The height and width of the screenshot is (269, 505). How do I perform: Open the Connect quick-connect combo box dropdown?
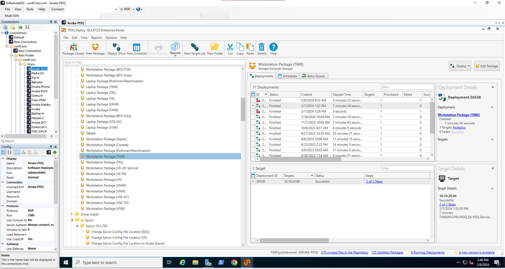point(116,9)
